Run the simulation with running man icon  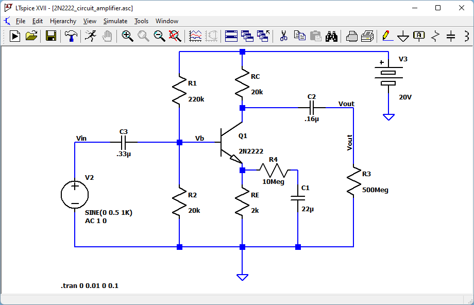pyautogui.click(x=91, y=36)
